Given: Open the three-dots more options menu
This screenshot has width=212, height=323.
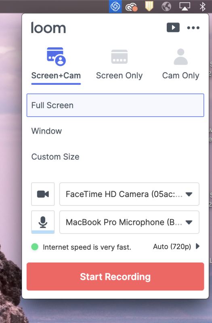Looking at the screenshot, I should pyautogui.click(x=193, y=27).
